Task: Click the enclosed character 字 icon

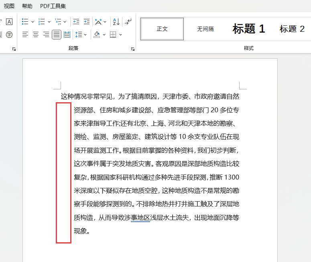Action: (9, 35)
